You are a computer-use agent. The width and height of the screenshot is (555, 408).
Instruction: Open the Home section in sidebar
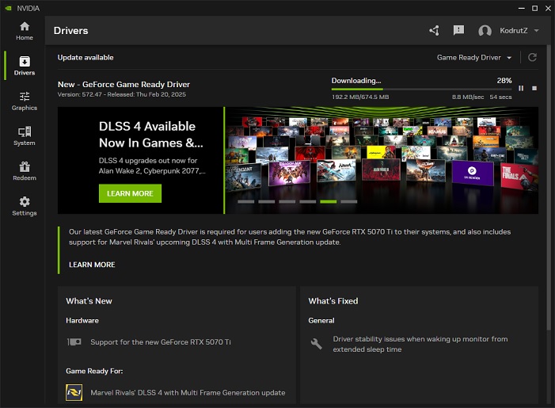tap(25, 31)
